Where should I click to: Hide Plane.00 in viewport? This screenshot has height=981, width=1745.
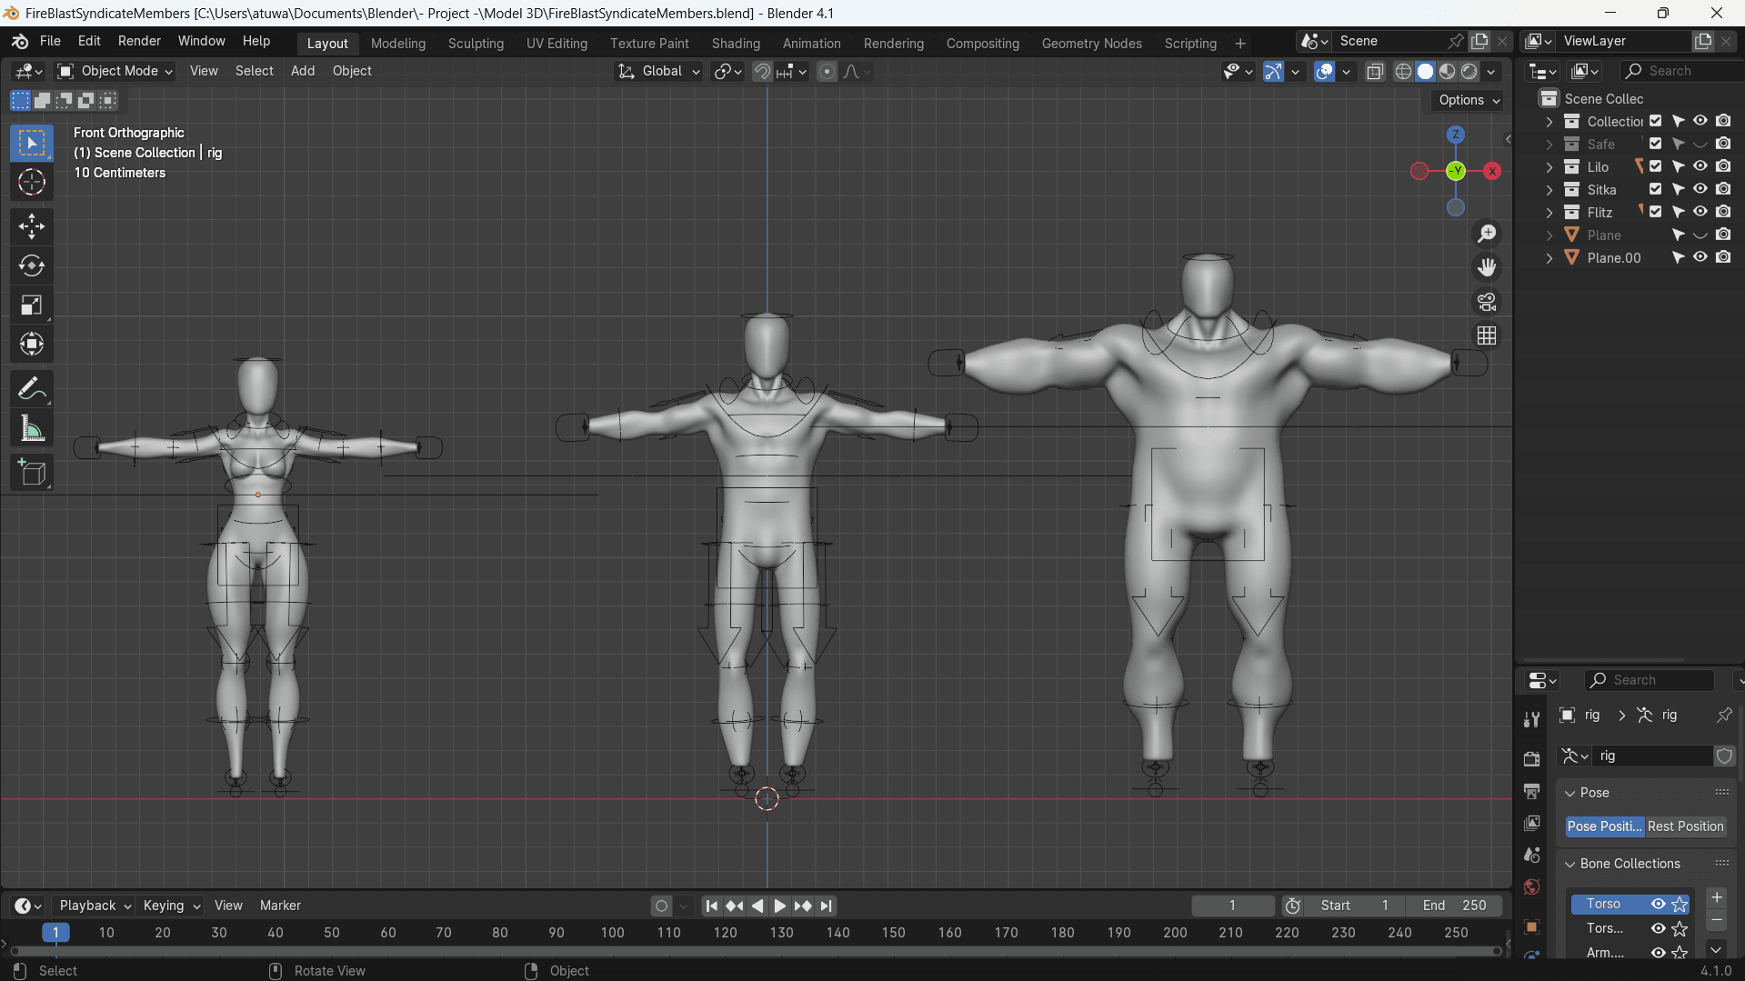click(1700, 257)
